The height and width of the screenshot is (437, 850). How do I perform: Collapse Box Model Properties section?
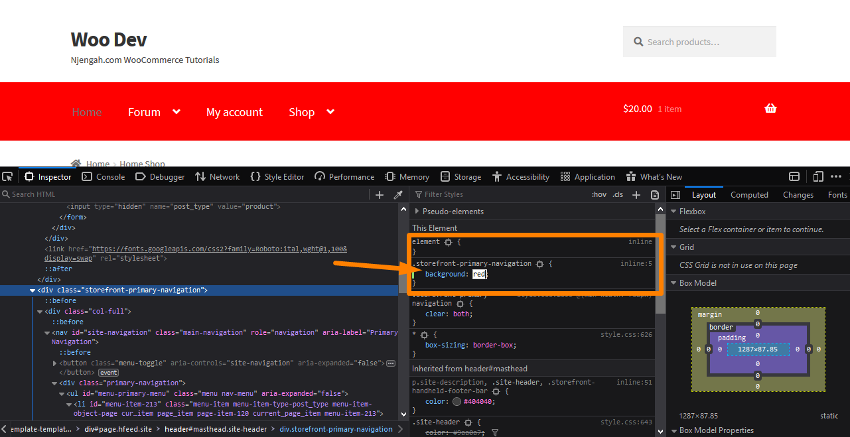tap(673, 430)
